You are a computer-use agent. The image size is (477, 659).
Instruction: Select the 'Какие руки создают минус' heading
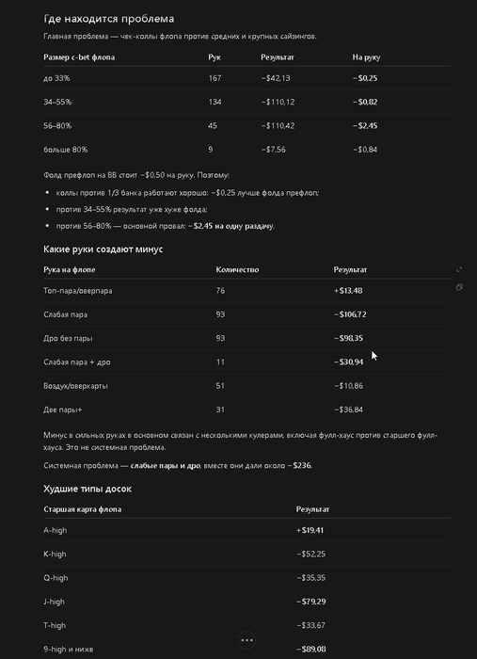(103, 249)
